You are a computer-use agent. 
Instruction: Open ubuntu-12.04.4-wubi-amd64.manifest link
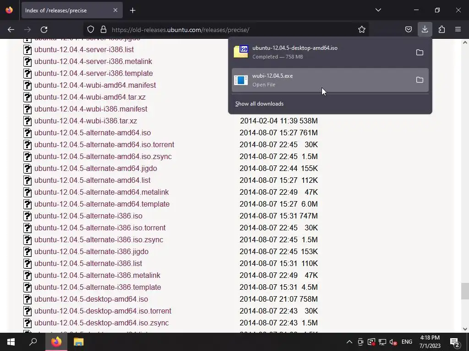pyautogui.click(x=95, y=85)
